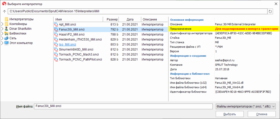Click the Нативная library type value
The width and height of the screenshot is (280, 119).
(x=221, y=78)
